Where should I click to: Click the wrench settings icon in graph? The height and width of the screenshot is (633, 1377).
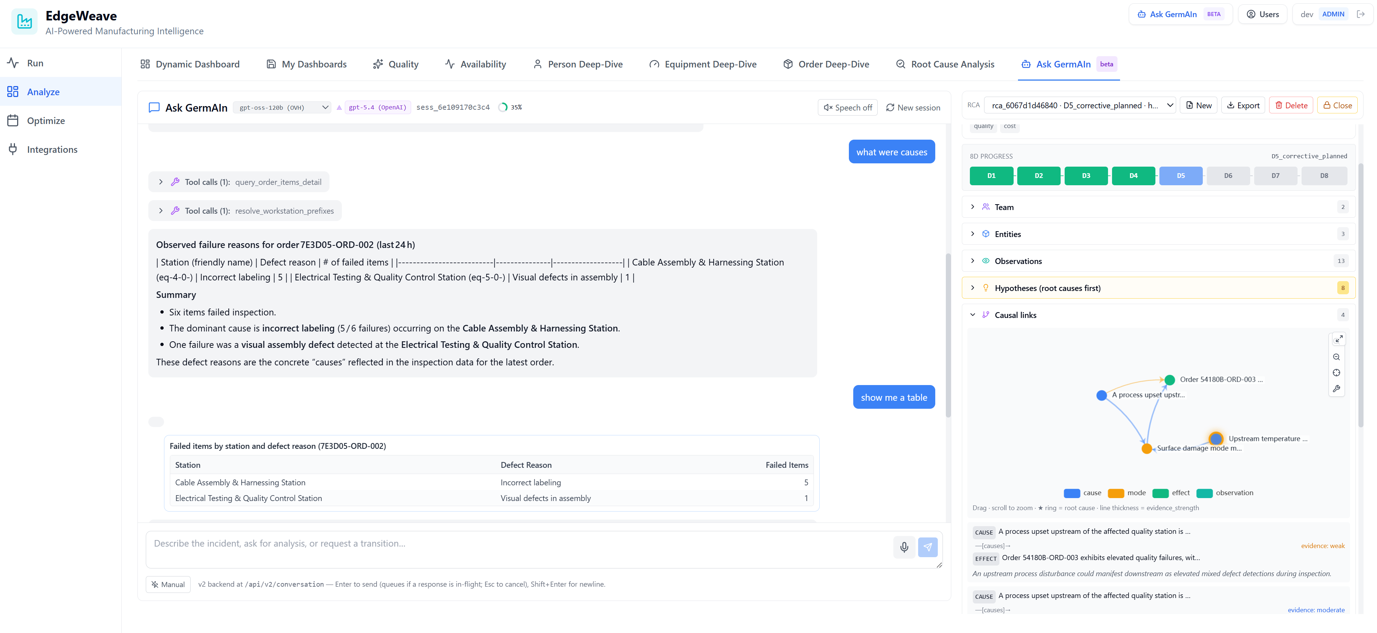(1337, 389)
